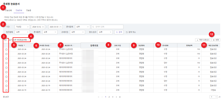
Task: Click the 검색 취소 reset search icon
Action: (x=127, y=32)
